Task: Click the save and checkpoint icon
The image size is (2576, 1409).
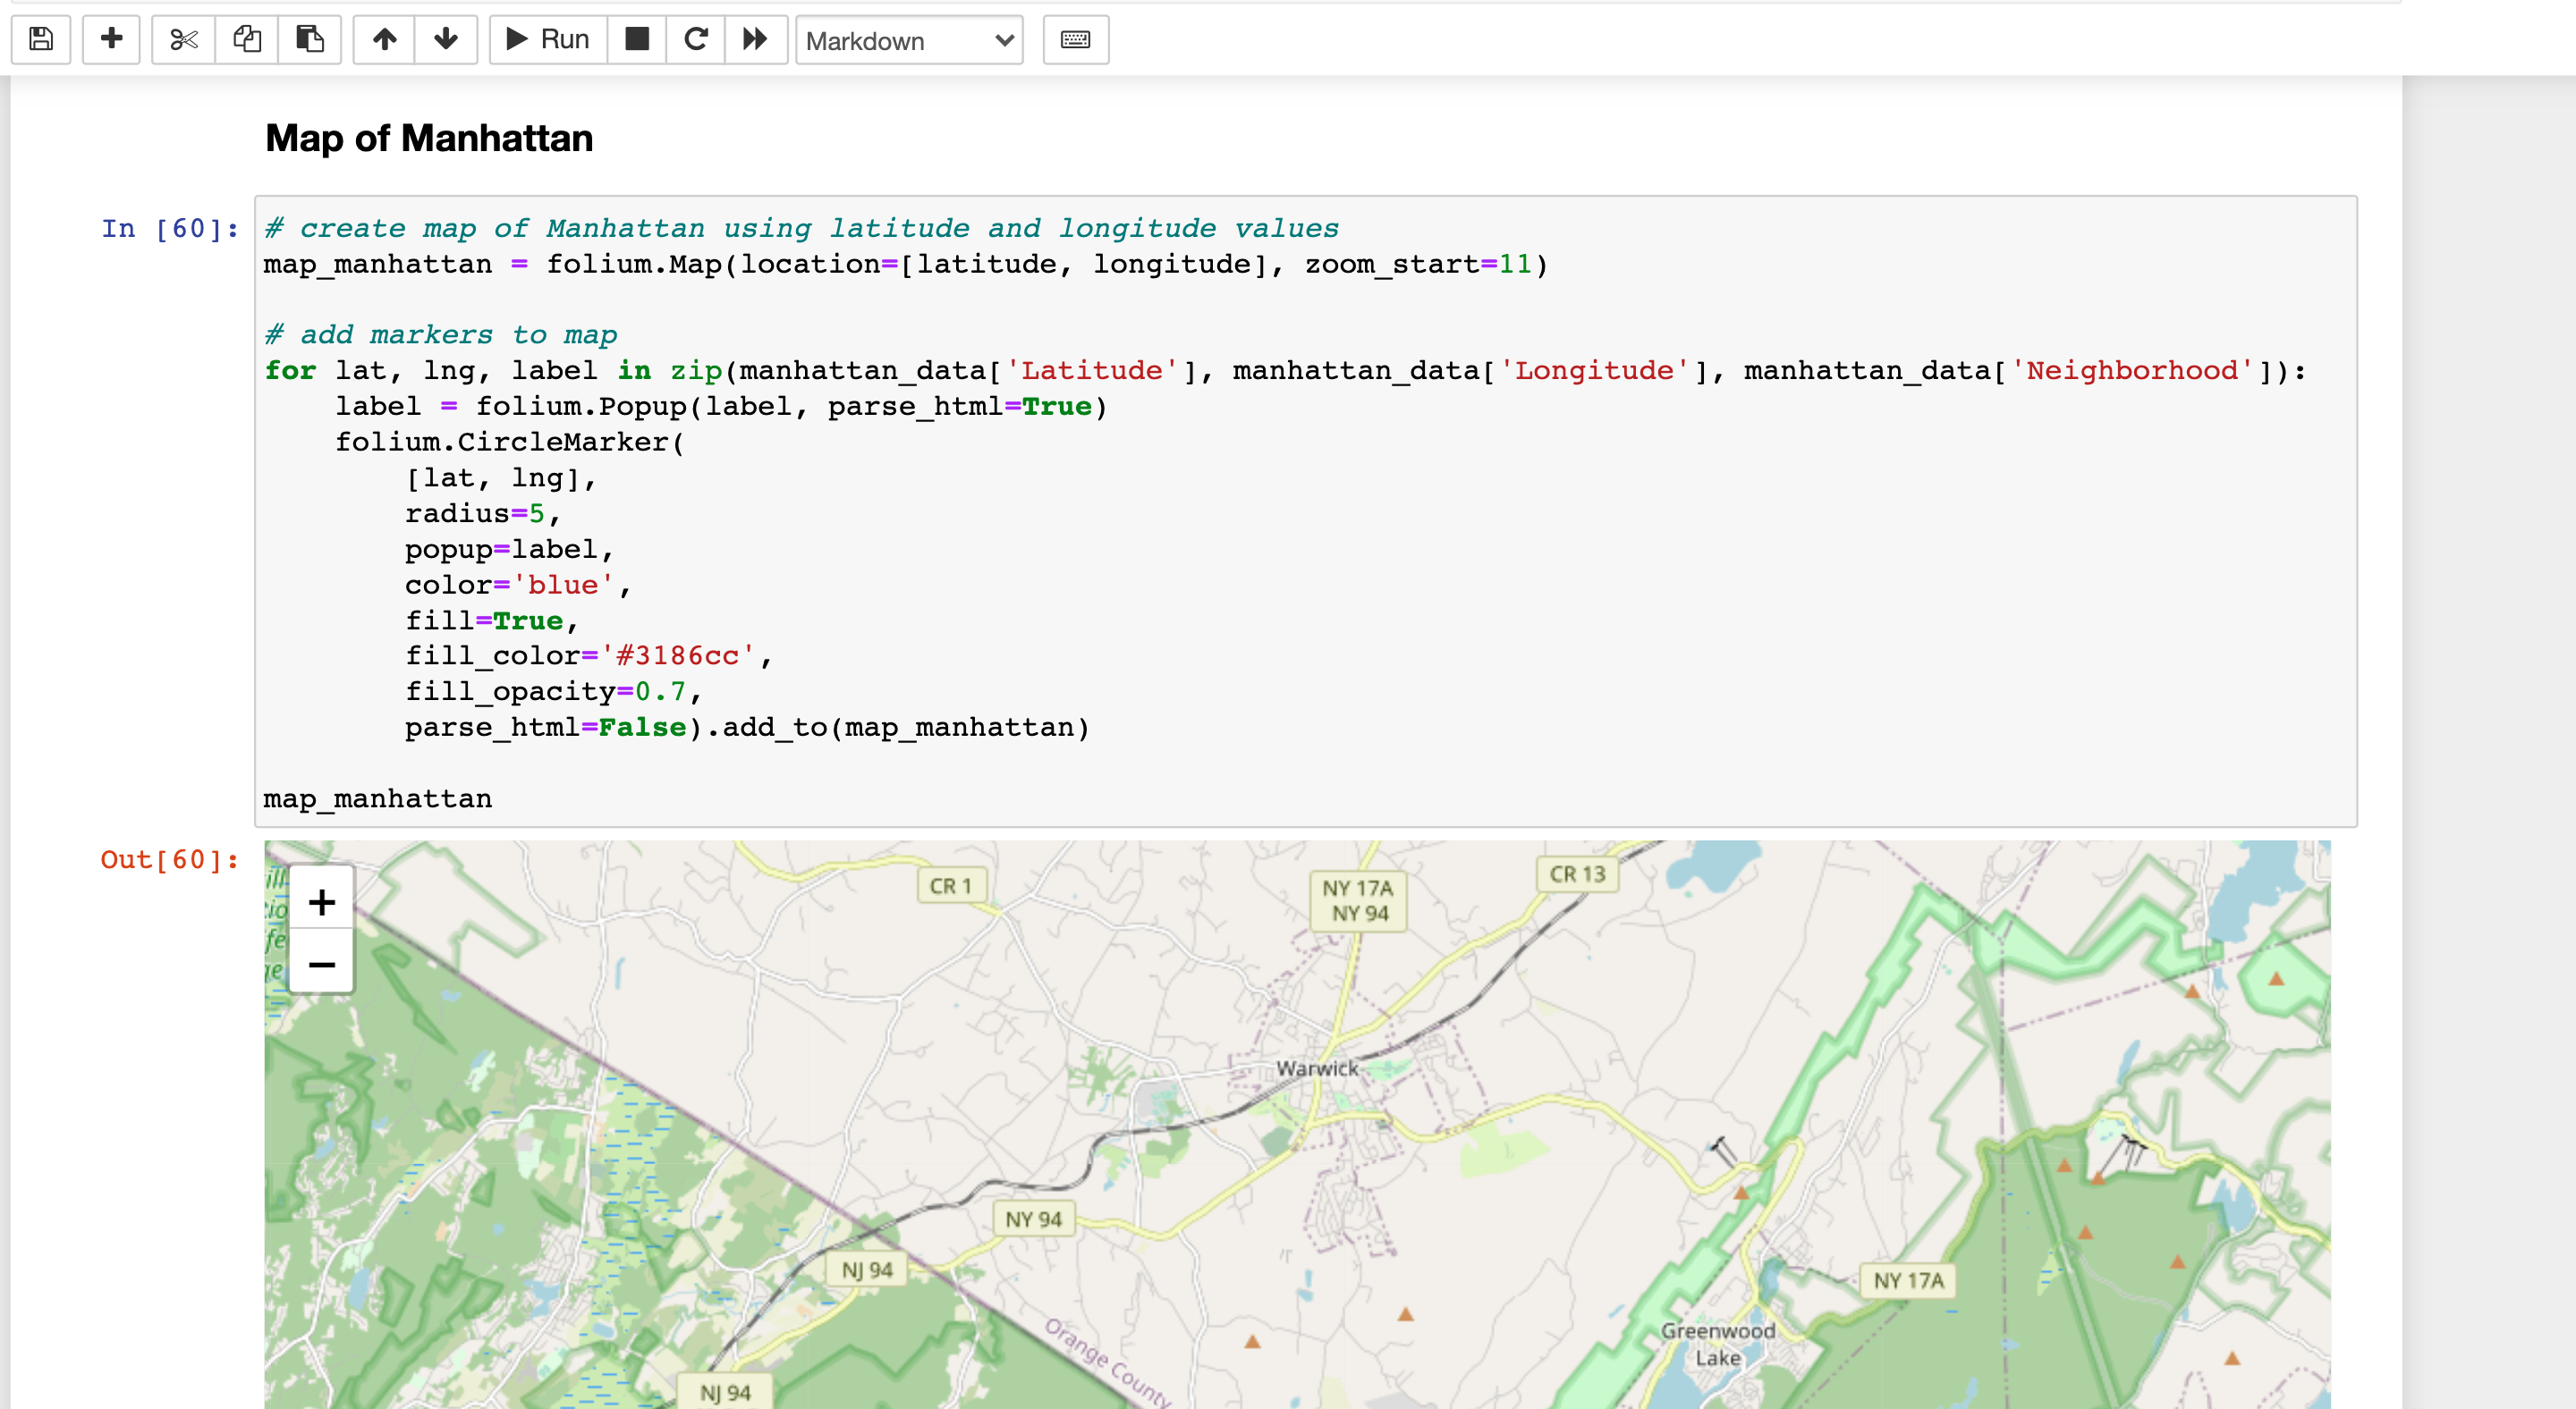Action: coord(41,40)
